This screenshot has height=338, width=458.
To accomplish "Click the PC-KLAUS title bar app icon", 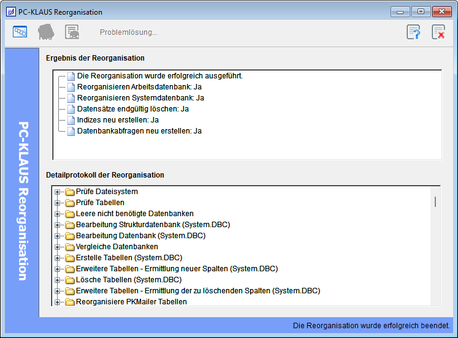I will click(x=10, y=12).
